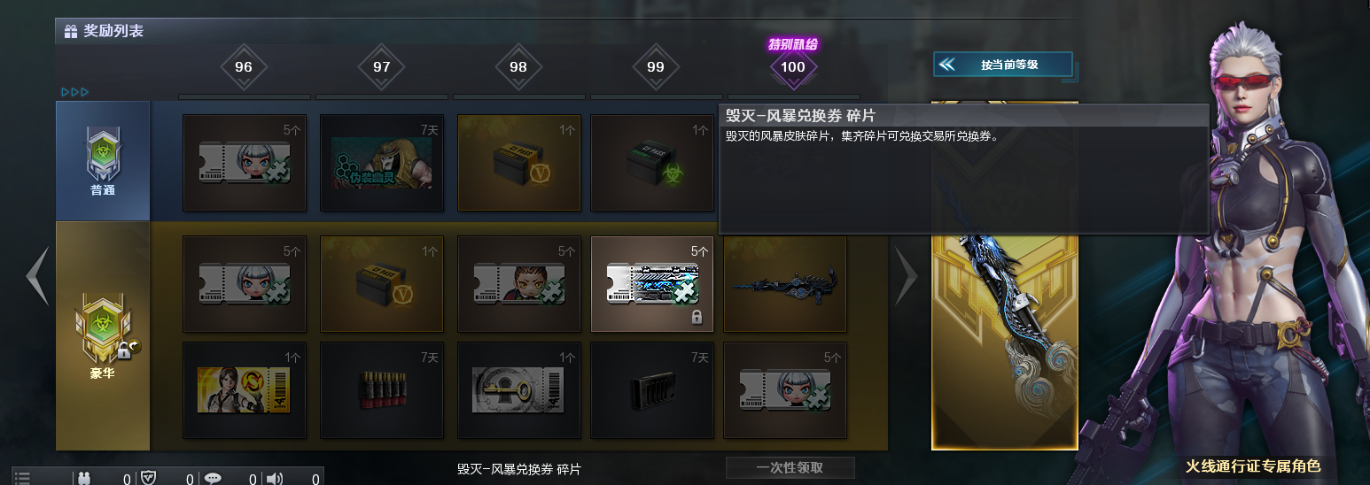Click the speaker announcements icon
Screen dimensions: 1370x485
click(275, 479)
